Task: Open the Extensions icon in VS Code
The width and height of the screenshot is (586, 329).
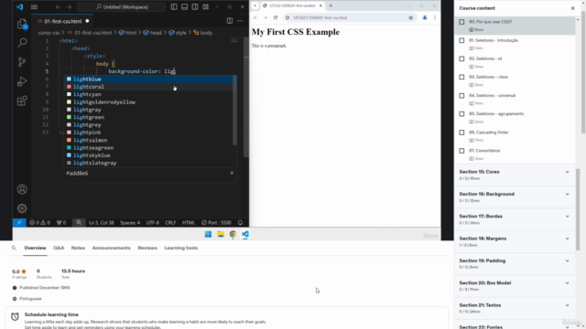Action: click(22, 101)
